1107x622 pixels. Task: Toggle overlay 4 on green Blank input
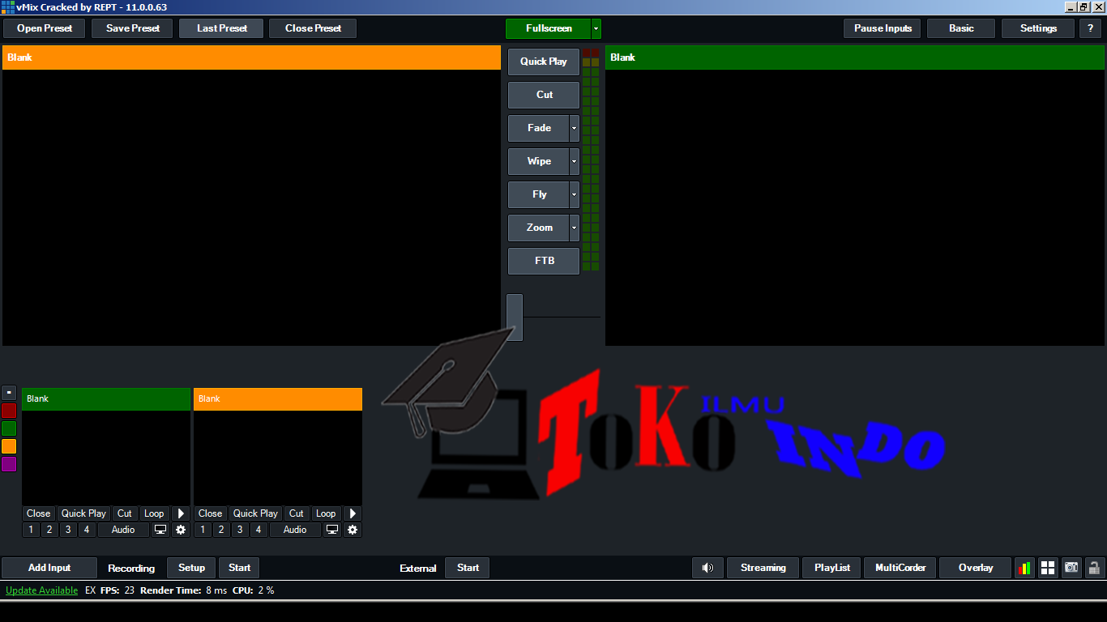click(87, 530)
